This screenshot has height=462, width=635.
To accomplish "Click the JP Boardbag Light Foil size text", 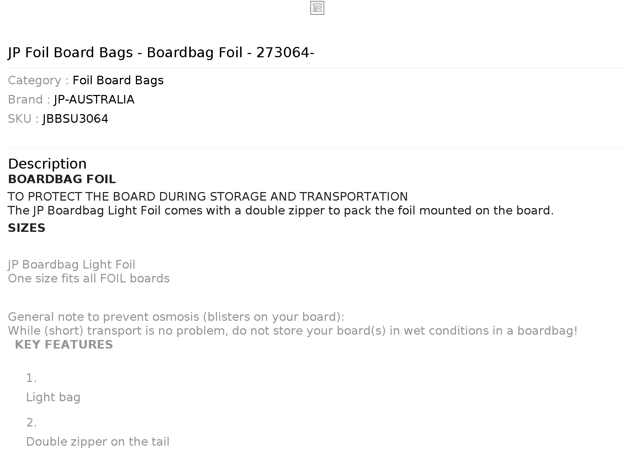I will (72, 265).
